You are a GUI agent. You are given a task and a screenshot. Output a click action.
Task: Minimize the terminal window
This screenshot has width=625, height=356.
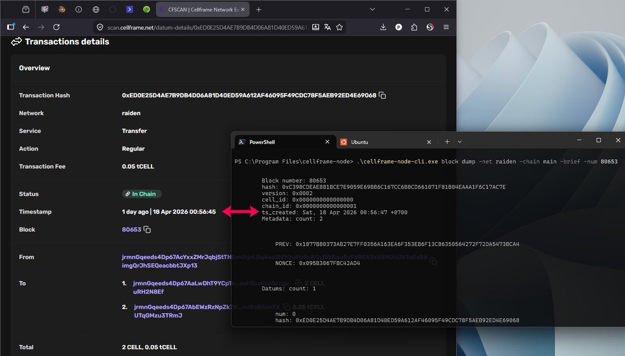tap(579, 141)
